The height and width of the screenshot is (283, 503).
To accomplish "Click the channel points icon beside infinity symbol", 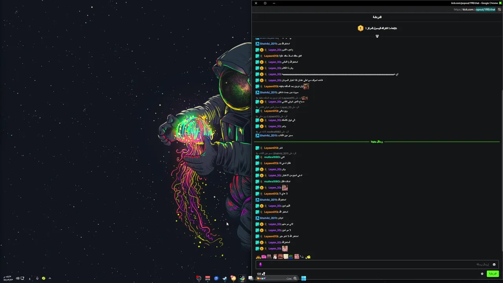I will coord(264,274).
